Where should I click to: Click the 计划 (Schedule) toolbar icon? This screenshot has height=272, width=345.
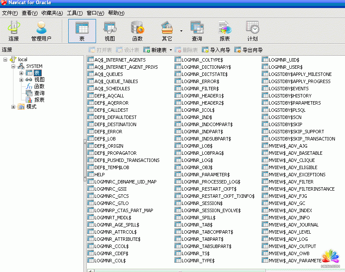click(252, 31)
